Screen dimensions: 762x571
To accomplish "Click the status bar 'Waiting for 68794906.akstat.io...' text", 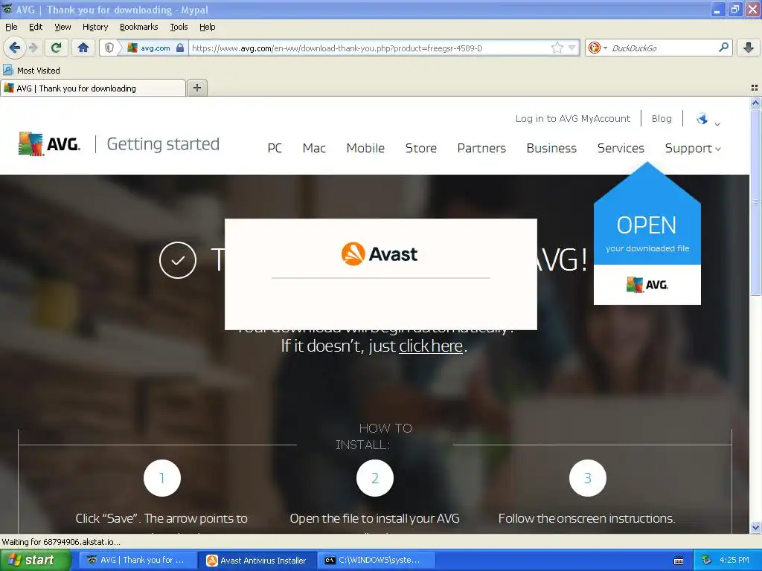I will (x=61, y=542).
